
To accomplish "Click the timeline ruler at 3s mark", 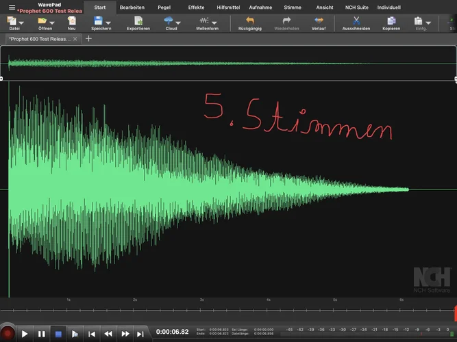I will [x=202, y=300].
